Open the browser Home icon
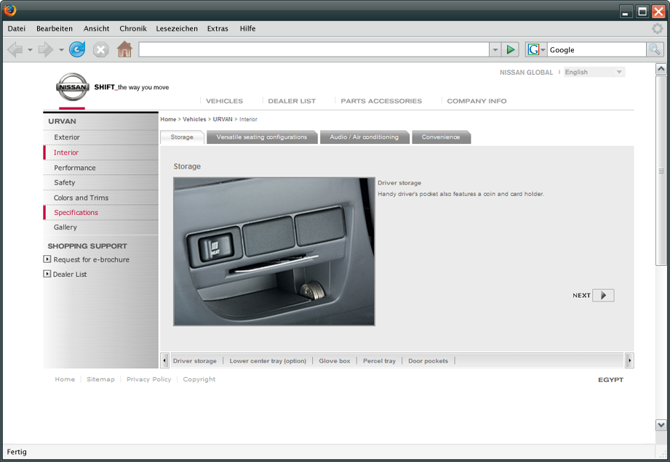The height and width of the screenshot is (462, 670). point(124,49)
